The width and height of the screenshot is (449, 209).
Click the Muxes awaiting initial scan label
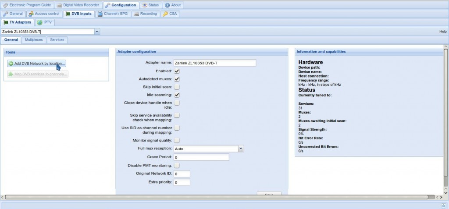pos(322,121)
